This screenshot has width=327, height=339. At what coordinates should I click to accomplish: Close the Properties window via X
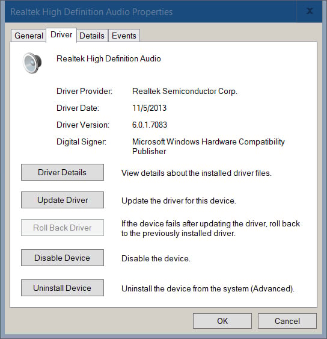click(310, 11)
